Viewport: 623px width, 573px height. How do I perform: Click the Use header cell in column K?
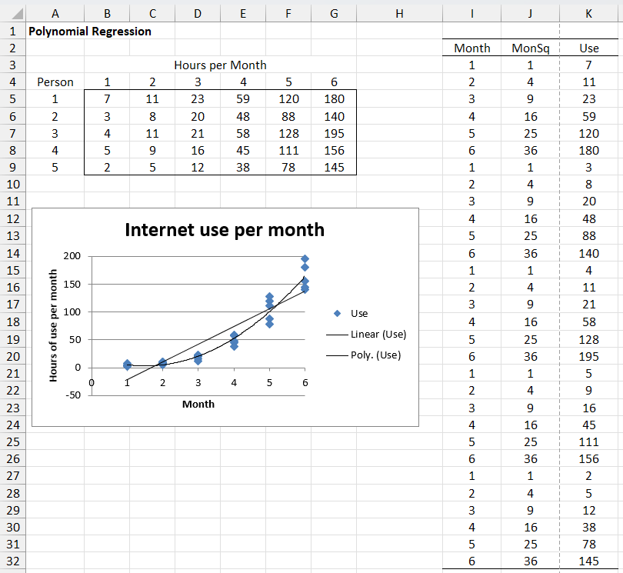click(589, 48)
